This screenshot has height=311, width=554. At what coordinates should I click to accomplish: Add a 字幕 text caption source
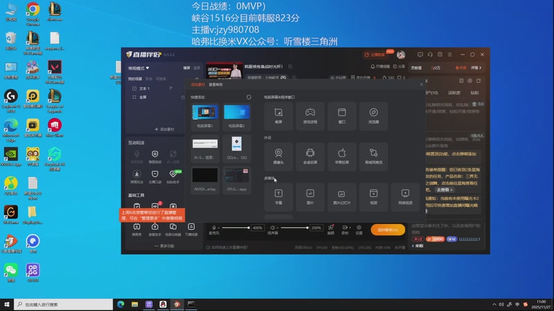pyautogui.click(x=278, y=197)
